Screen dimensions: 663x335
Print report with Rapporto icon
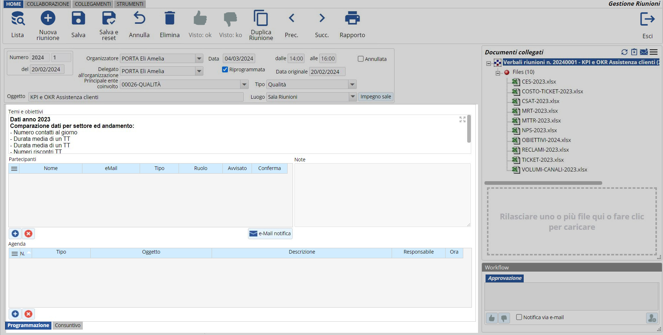pos(352,18)
